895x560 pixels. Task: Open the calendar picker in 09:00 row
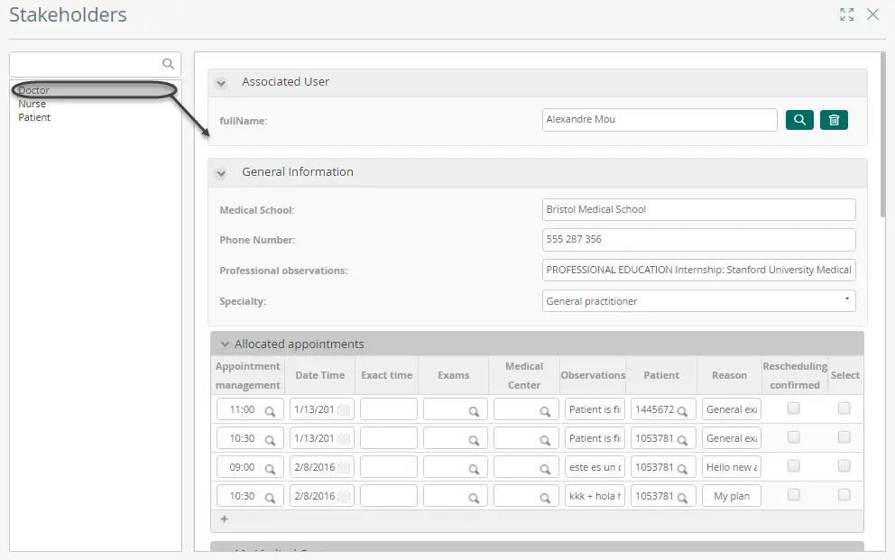(344, 468)
